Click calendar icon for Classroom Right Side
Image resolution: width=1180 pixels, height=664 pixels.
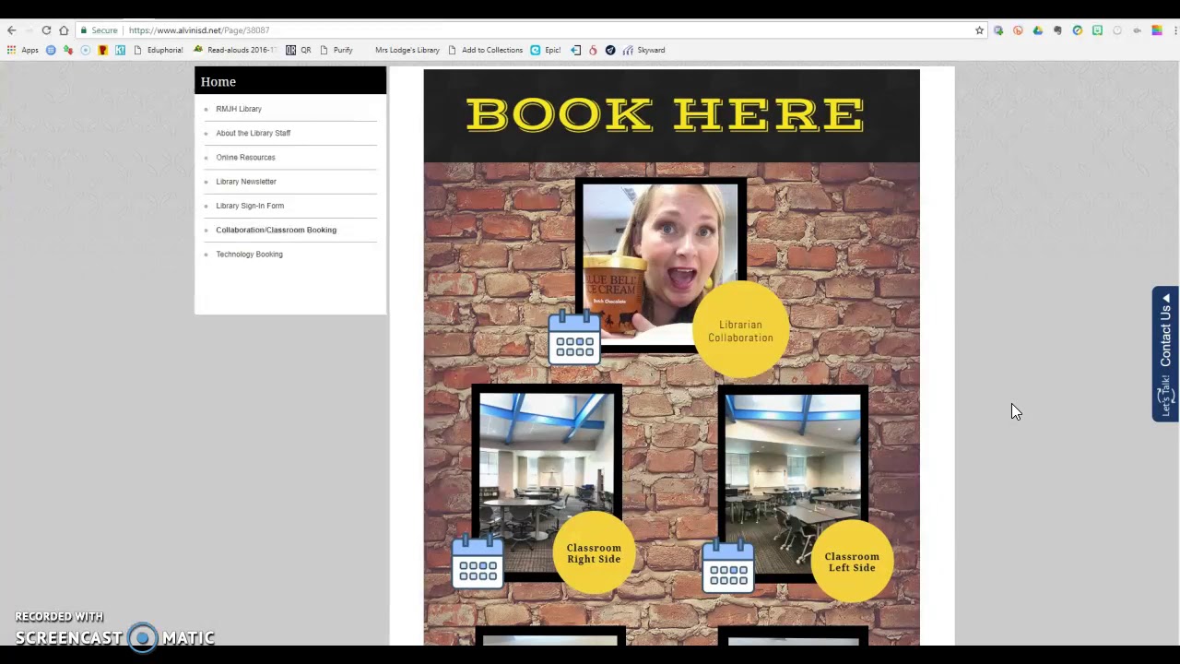pyautogui.click(x=478, y=562)
